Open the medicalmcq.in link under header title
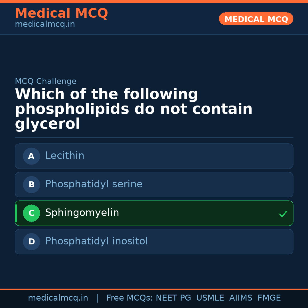 tap(45, 24)
